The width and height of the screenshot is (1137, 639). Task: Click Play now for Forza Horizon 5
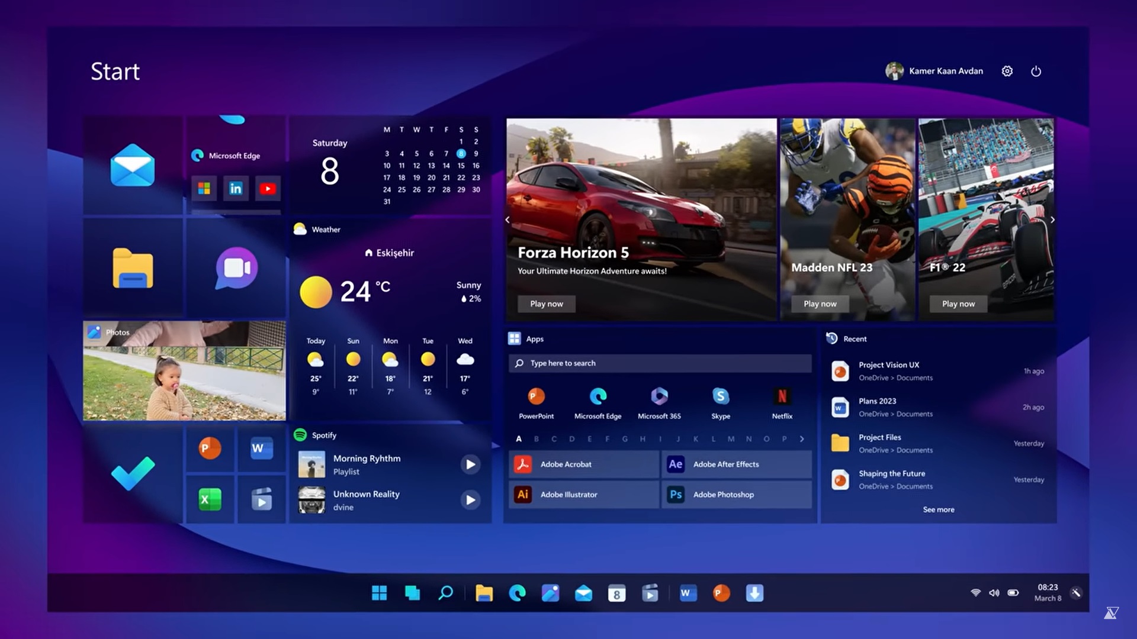click(x=546, y=304)
